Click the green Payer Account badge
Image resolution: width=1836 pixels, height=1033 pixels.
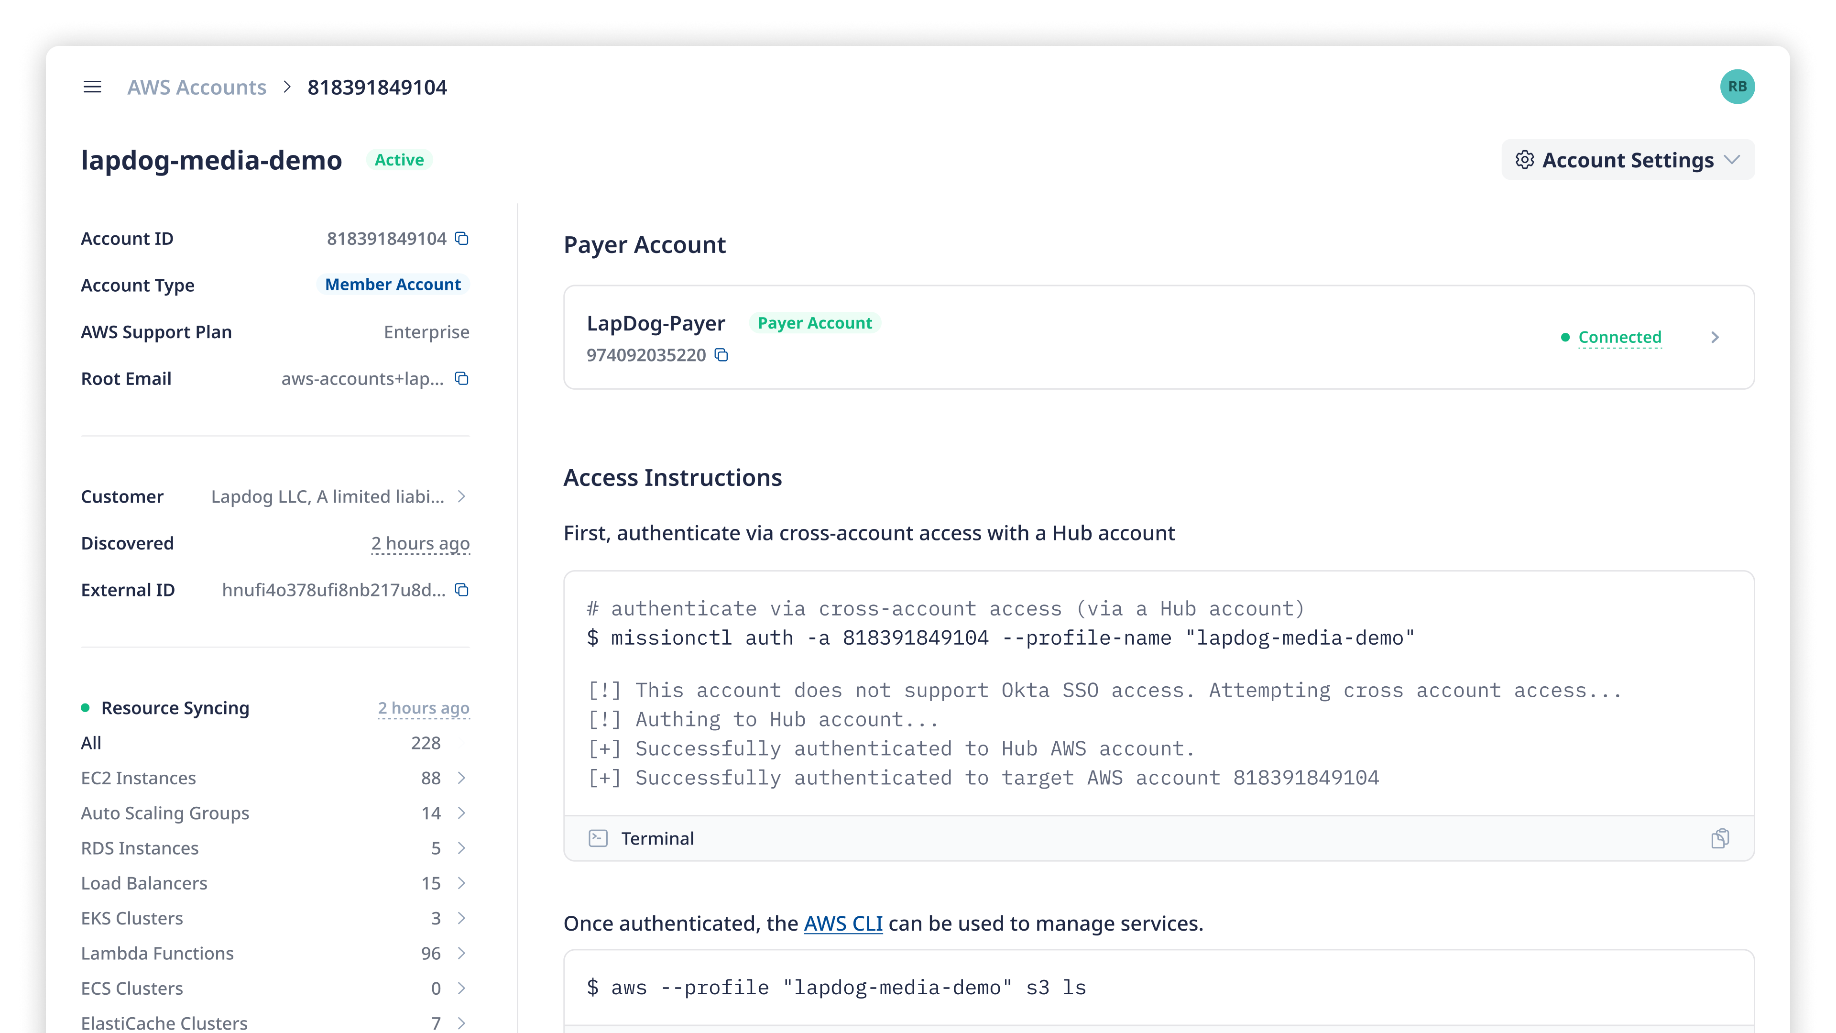coord(815,323)
